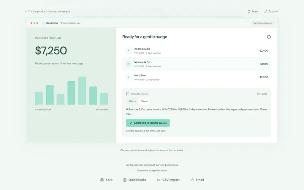Select the Morrow & Co. invoice row
Image resolution: width=304 pixels, height=190 pixels.
coord(196,64)
